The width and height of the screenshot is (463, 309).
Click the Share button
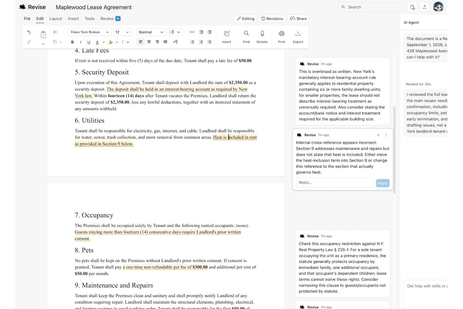click(298, 19)
